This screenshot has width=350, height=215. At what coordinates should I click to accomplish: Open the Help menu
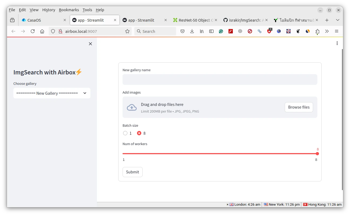[x=100, y=10]
